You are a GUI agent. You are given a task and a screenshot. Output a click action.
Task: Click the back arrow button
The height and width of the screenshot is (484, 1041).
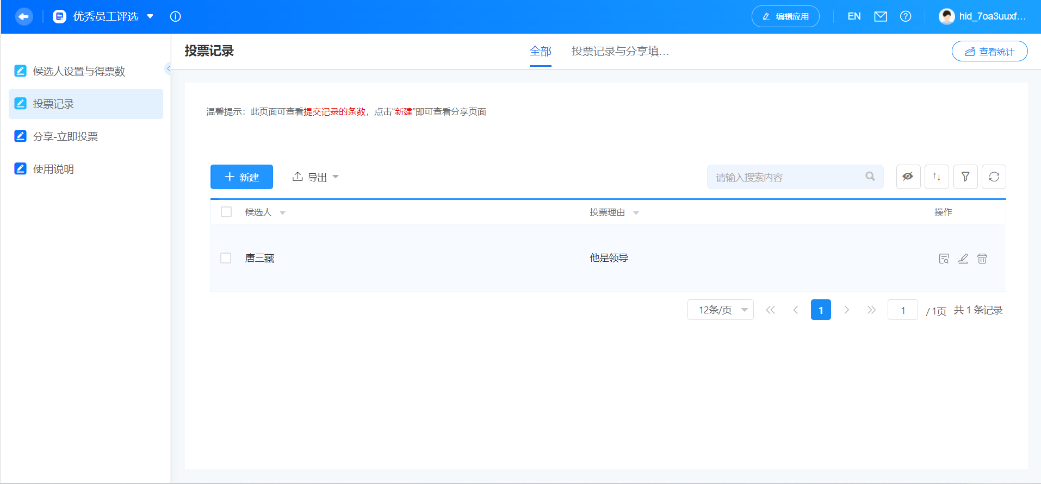coord(23,16)
